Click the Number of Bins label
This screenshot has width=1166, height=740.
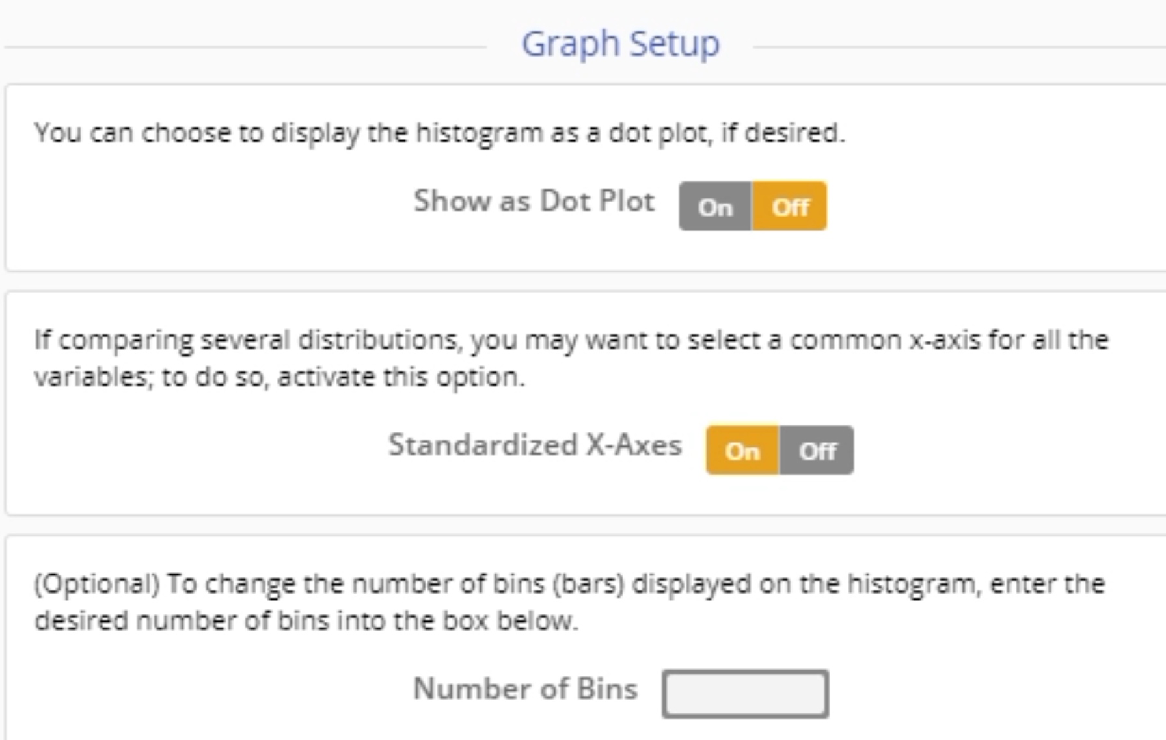tap(525, 689)
